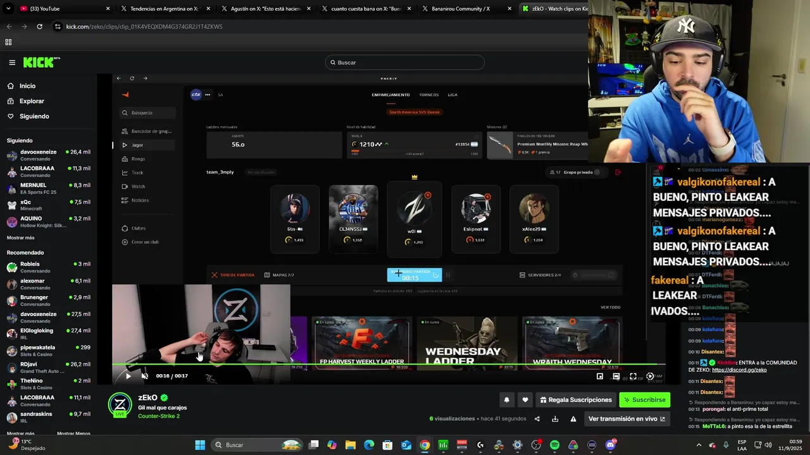This screenshot has height=455, width=810.
Task: Click the green Suscribirse button
Action: (x=644, y=399)
